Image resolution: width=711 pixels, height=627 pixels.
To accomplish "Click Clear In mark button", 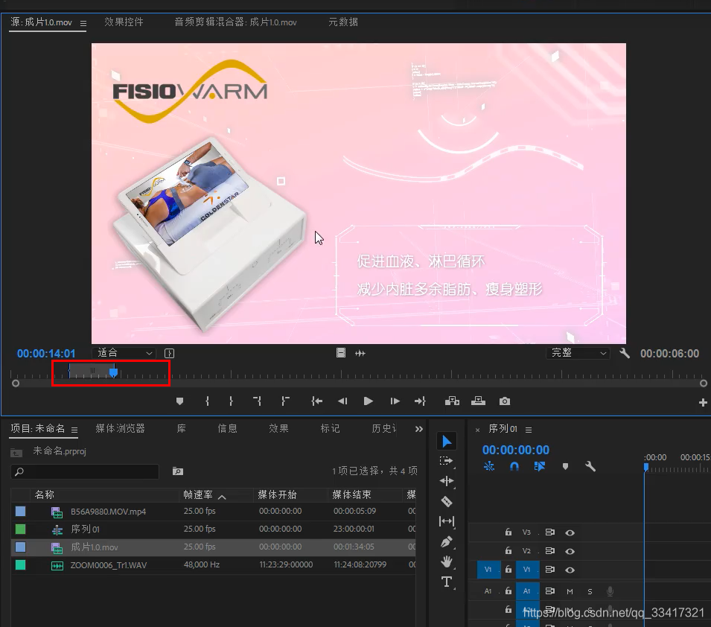I will (x=257, y=401).
